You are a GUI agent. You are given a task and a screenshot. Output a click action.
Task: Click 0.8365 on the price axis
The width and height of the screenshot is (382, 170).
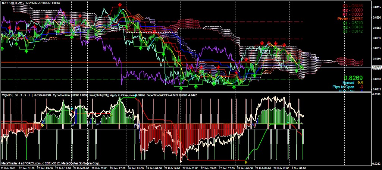376,28
